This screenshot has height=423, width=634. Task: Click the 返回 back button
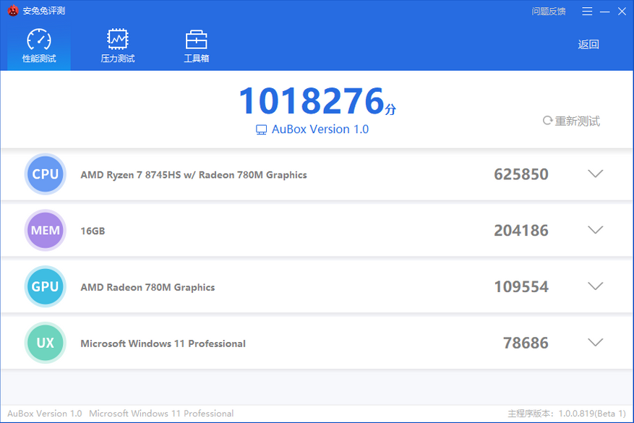(x=588, y=45)
